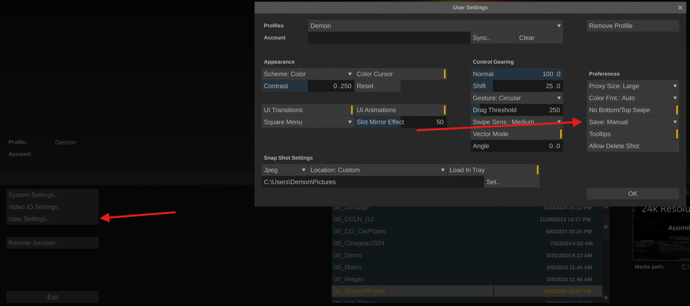The image size is (690, 306).
Task: Click the project list scrollbar down arrow
Action: [x=606, y=298]
